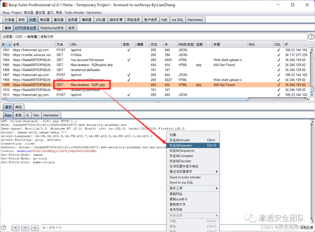Switch to the 重发器 tab
The image size is (315, 232).
59,20
